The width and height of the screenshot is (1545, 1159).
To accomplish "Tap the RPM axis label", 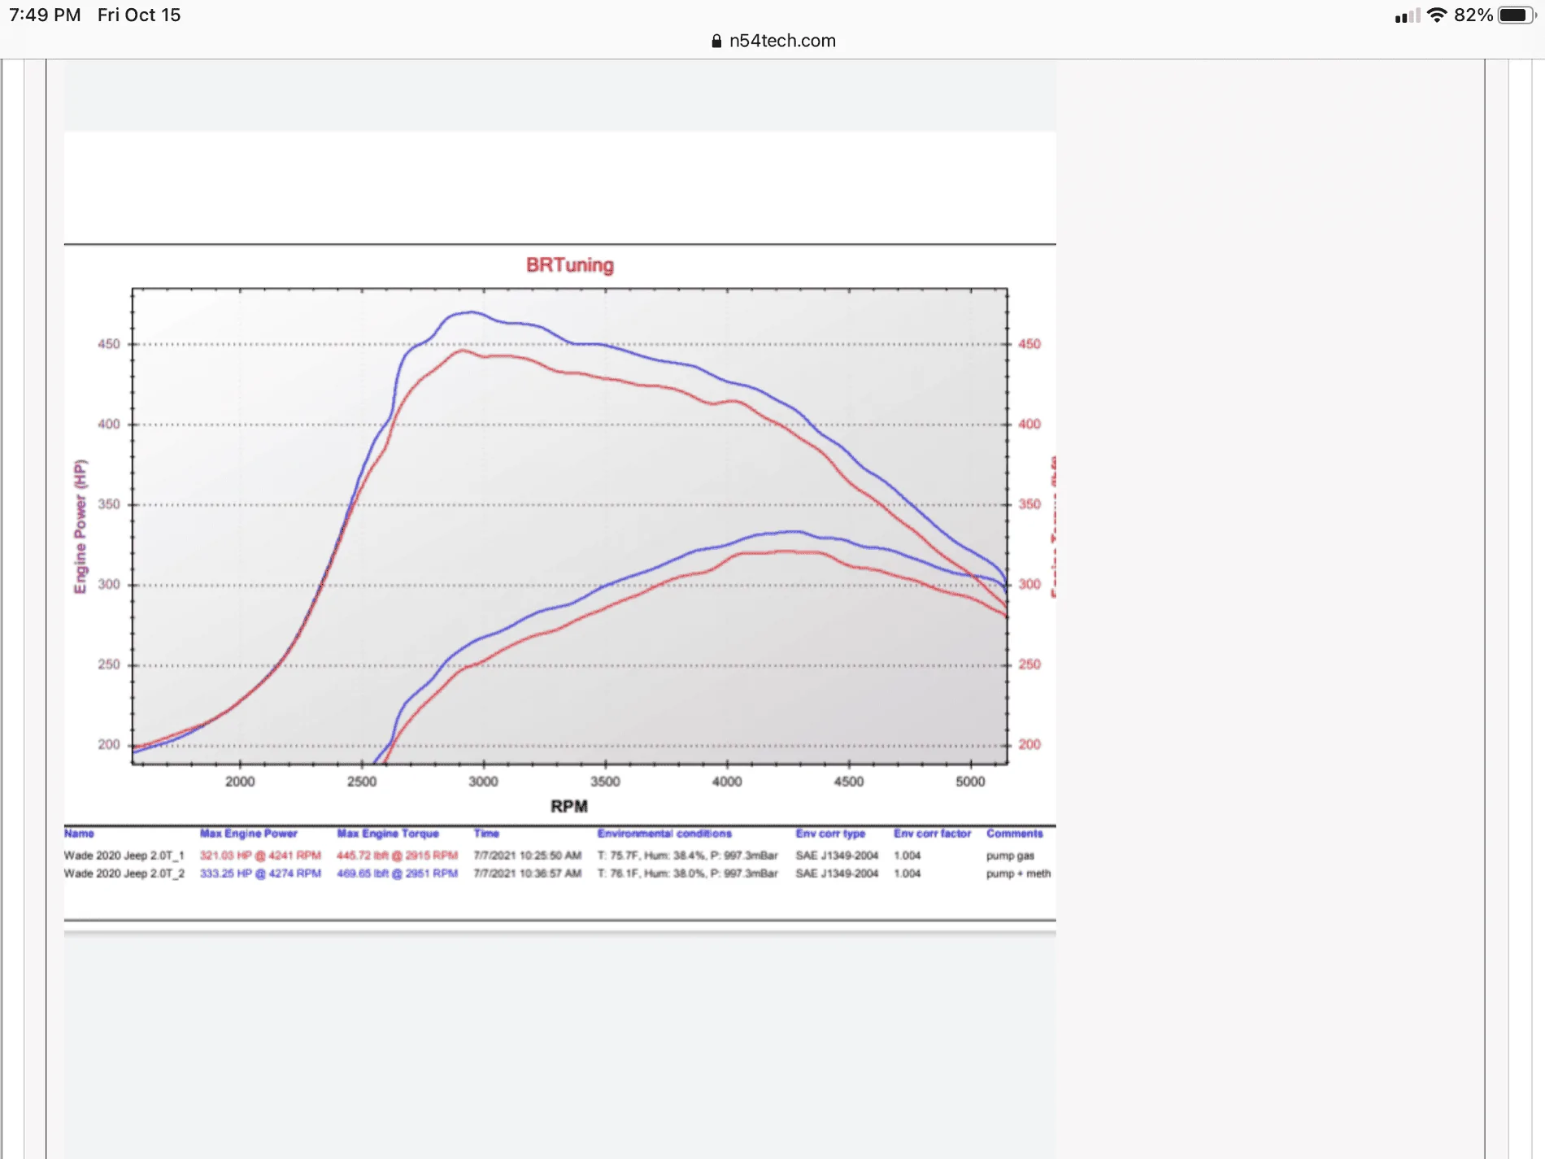I will tap(569, 806).
